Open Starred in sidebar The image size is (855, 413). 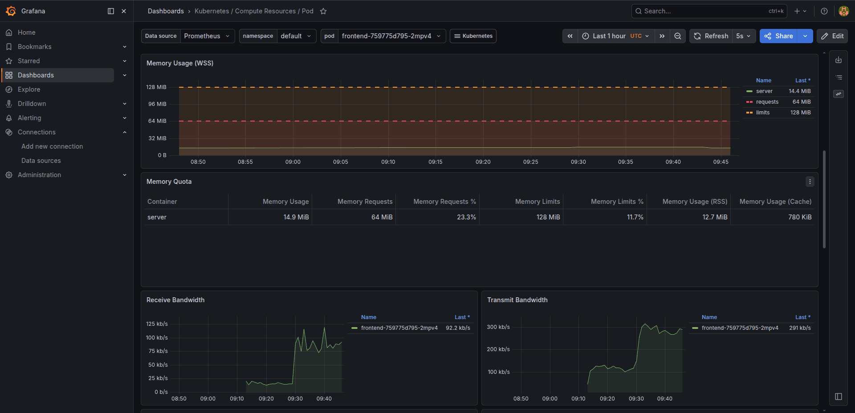click(x=29, y=61)
